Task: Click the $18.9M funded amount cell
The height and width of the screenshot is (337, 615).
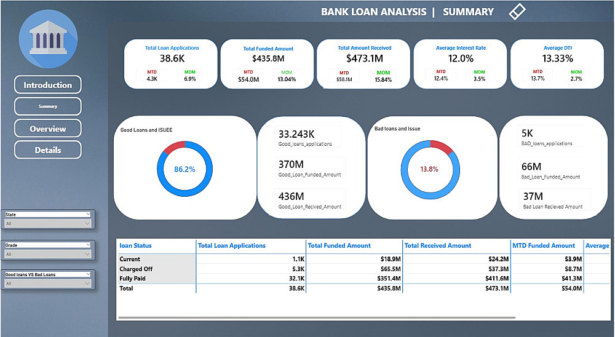Action: [x=391, y=259]
